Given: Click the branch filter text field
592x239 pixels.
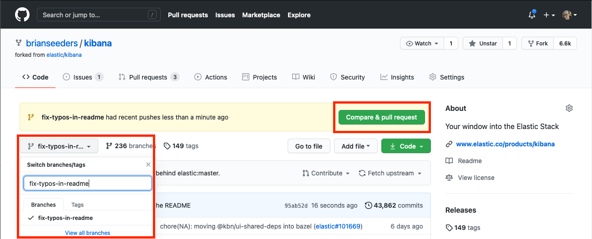Looking at the screenshot, I should click(87, 184).
